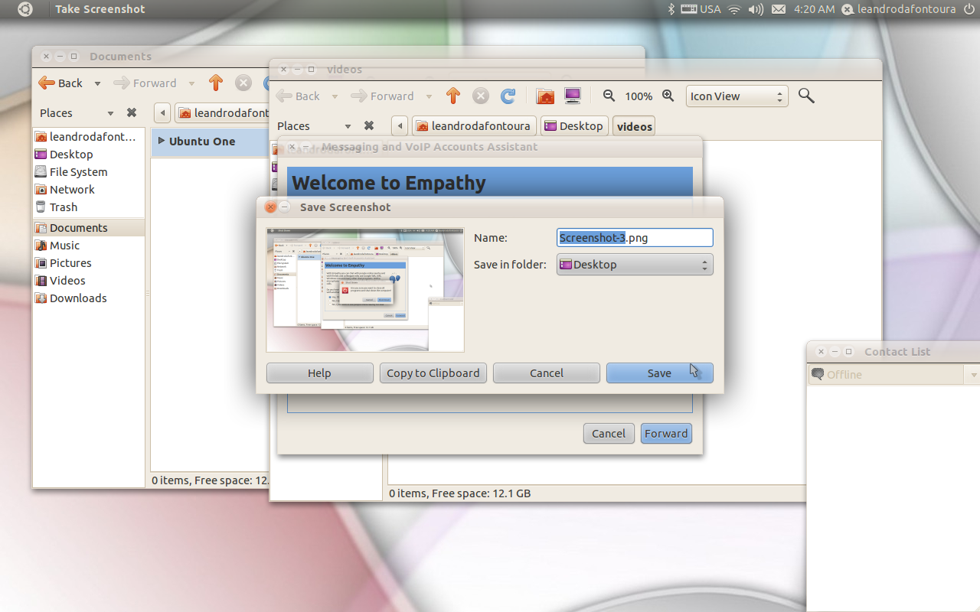Image resolution: width=980 pixels, height=612 pixels.
Task: Click the 4:20 AM clock
Action: [x=815, y=9]
